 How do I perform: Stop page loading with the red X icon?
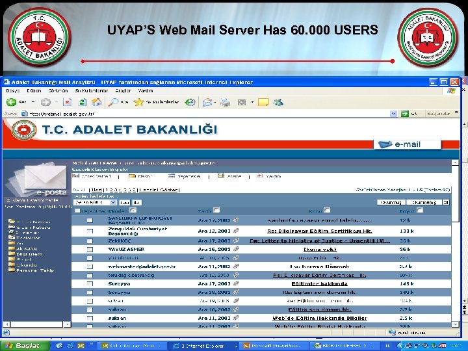point(67,103)
